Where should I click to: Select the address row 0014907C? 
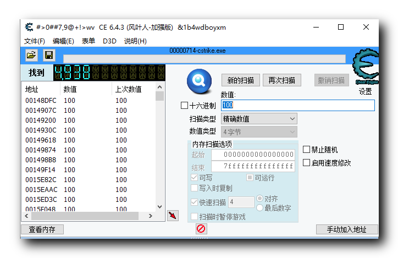click(x=89, y=111)
